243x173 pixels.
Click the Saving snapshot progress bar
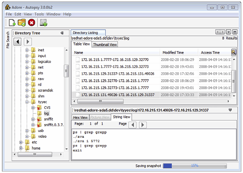(x=195, y=166)
